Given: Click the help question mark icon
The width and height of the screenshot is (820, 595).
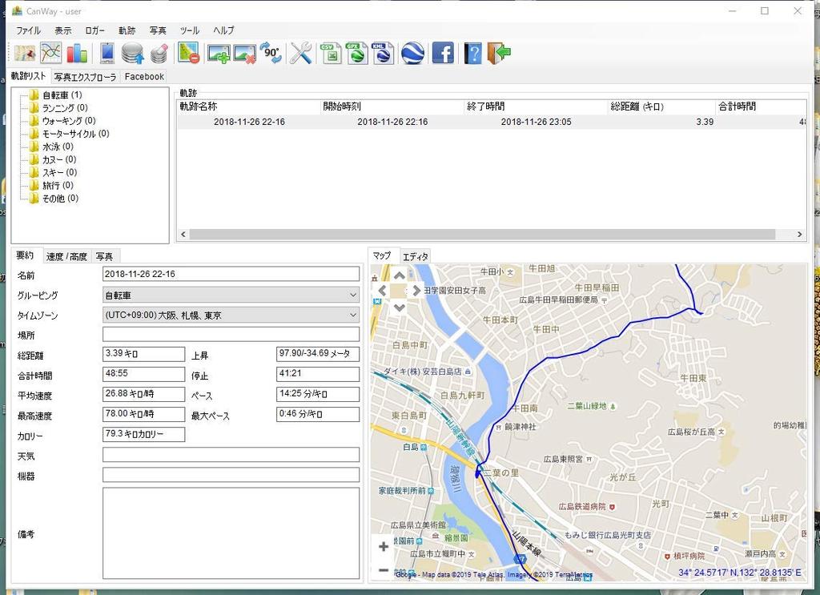Looking at the screenshot, I should [473, 54].
